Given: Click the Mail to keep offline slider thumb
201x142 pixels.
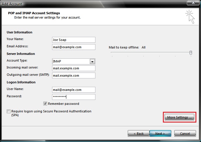Looking at the screenshot, I should [x=191, y=53].
